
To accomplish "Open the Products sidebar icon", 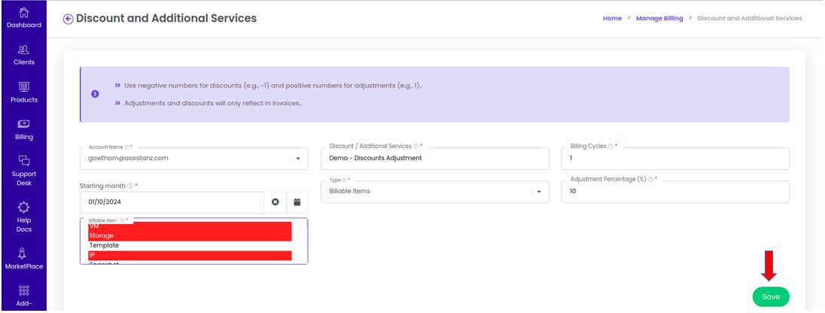I will click(x=23, y=87).
